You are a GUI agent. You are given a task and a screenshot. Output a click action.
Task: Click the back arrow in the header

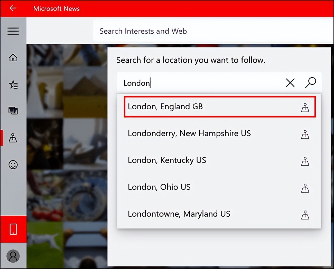tap(13, 8)
